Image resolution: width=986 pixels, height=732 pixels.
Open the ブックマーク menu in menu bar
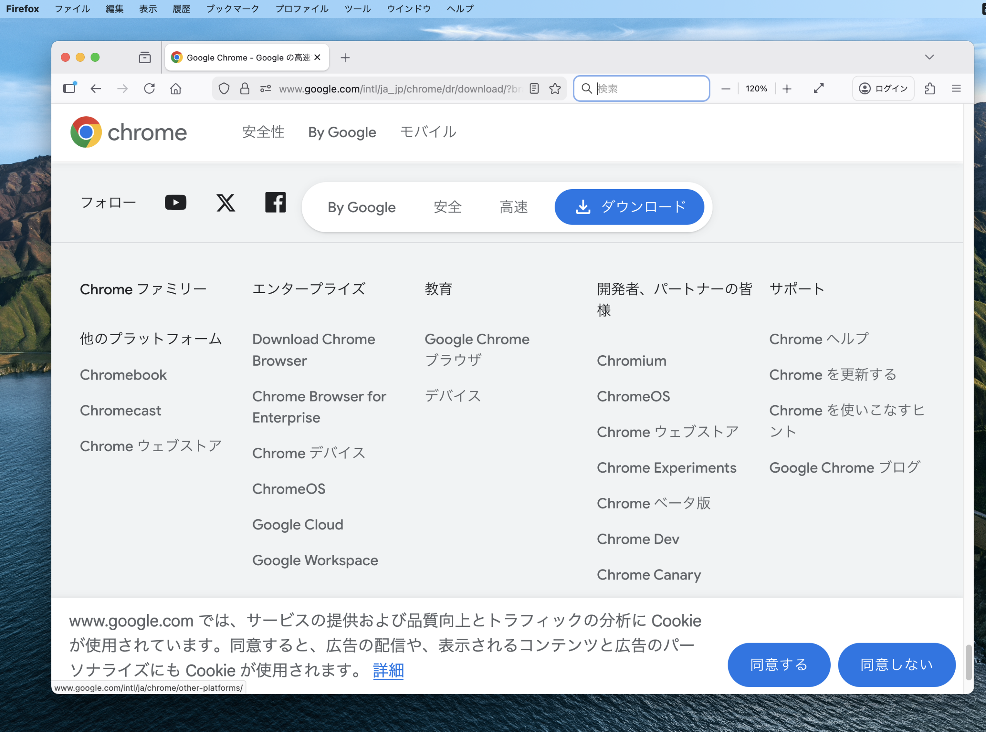coord(233,9)
